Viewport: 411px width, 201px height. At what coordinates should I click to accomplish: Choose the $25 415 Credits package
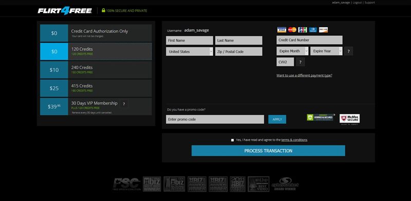pos(96,88)
